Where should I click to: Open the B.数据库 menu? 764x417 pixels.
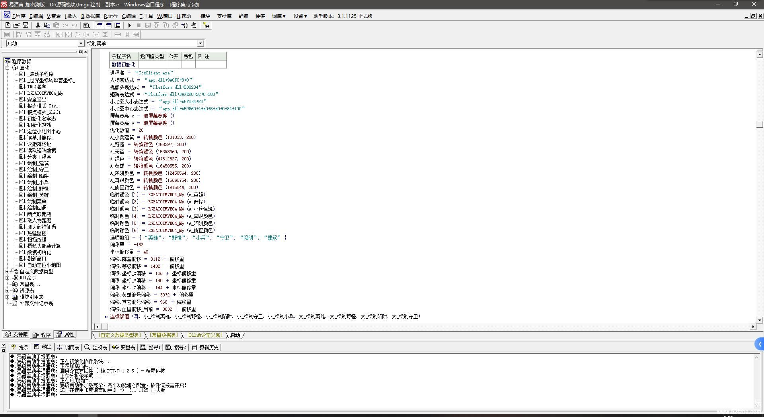[90, 16]
